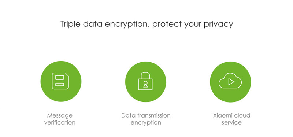This screenshot has width=293, height=137.
Task: Click the word 'service' under the cloud icon
Action: [232, 123]
